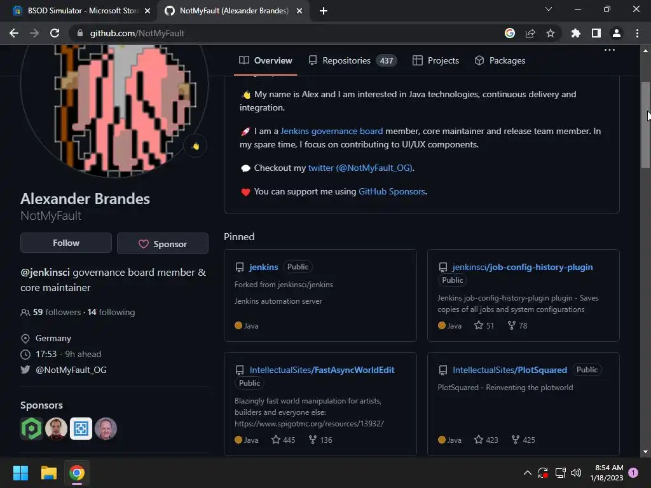Open the @jenkinsci organization mention
Image resolution: width=651 pixels, height=488 pixels.
(45, 273)
